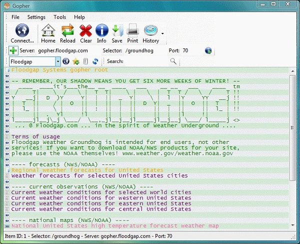The height and width of the screenshot is (244, 300).
Task: Click inside the Search input field
Action: [x=146, y=61]
